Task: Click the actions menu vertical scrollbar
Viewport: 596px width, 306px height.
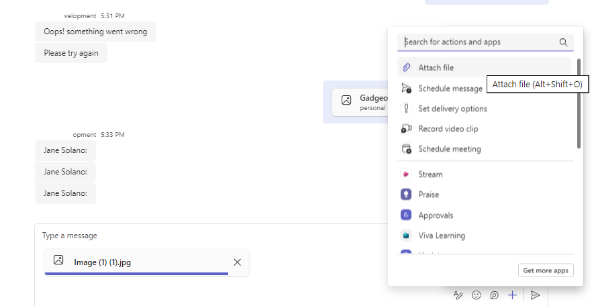Action: 579,103
